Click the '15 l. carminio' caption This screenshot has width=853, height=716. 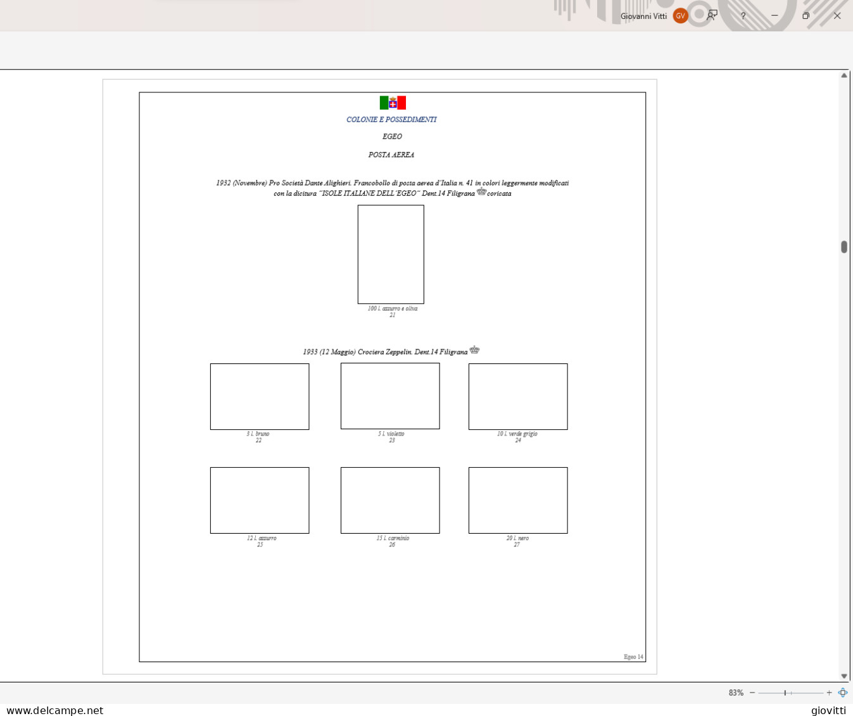click(x=393, y=538)
